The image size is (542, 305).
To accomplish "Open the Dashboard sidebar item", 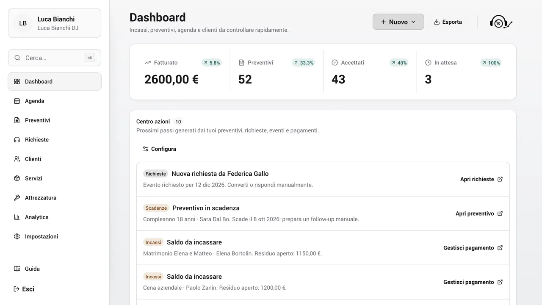I will coord(55,81).
